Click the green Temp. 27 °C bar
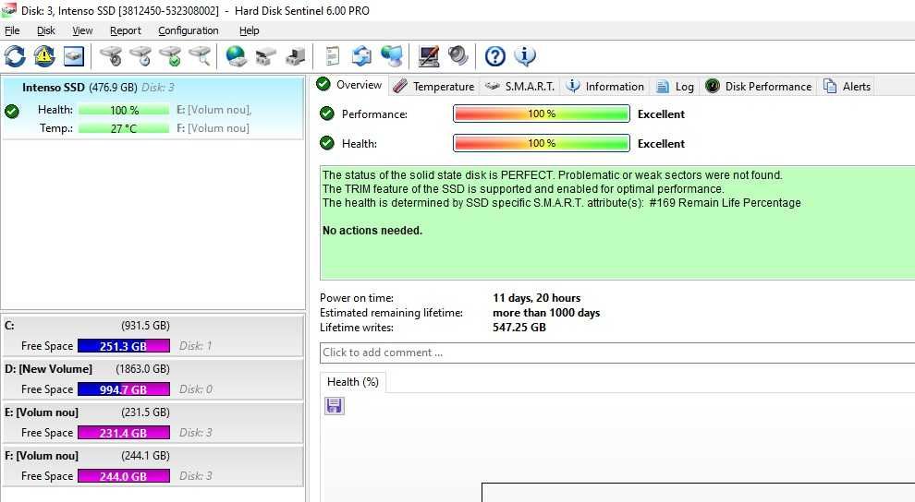Screen dimensions: 915x502 point(124,128)
